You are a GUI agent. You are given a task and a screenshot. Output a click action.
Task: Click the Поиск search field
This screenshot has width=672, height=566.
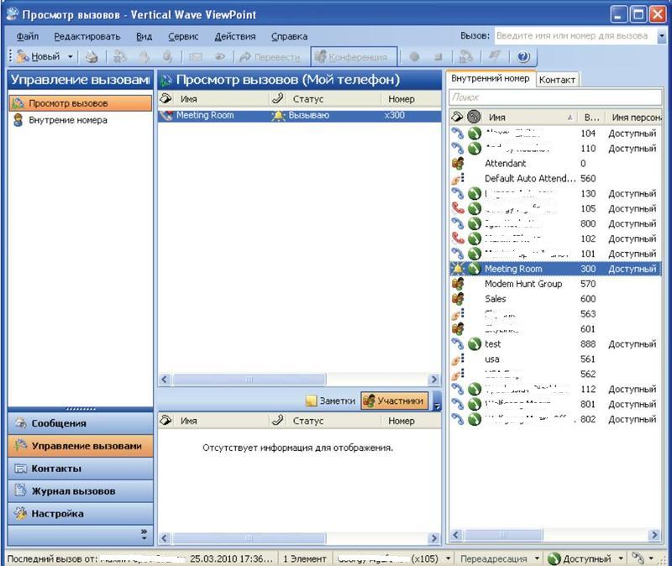(553, 98)
